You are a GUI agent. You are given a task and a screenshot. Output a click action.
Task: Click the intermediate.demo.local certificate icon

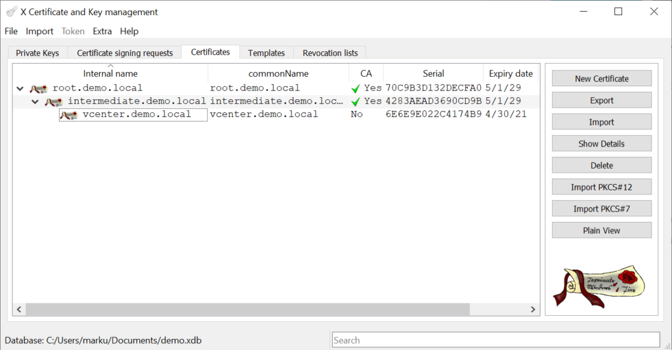click(x=54, y=101)
